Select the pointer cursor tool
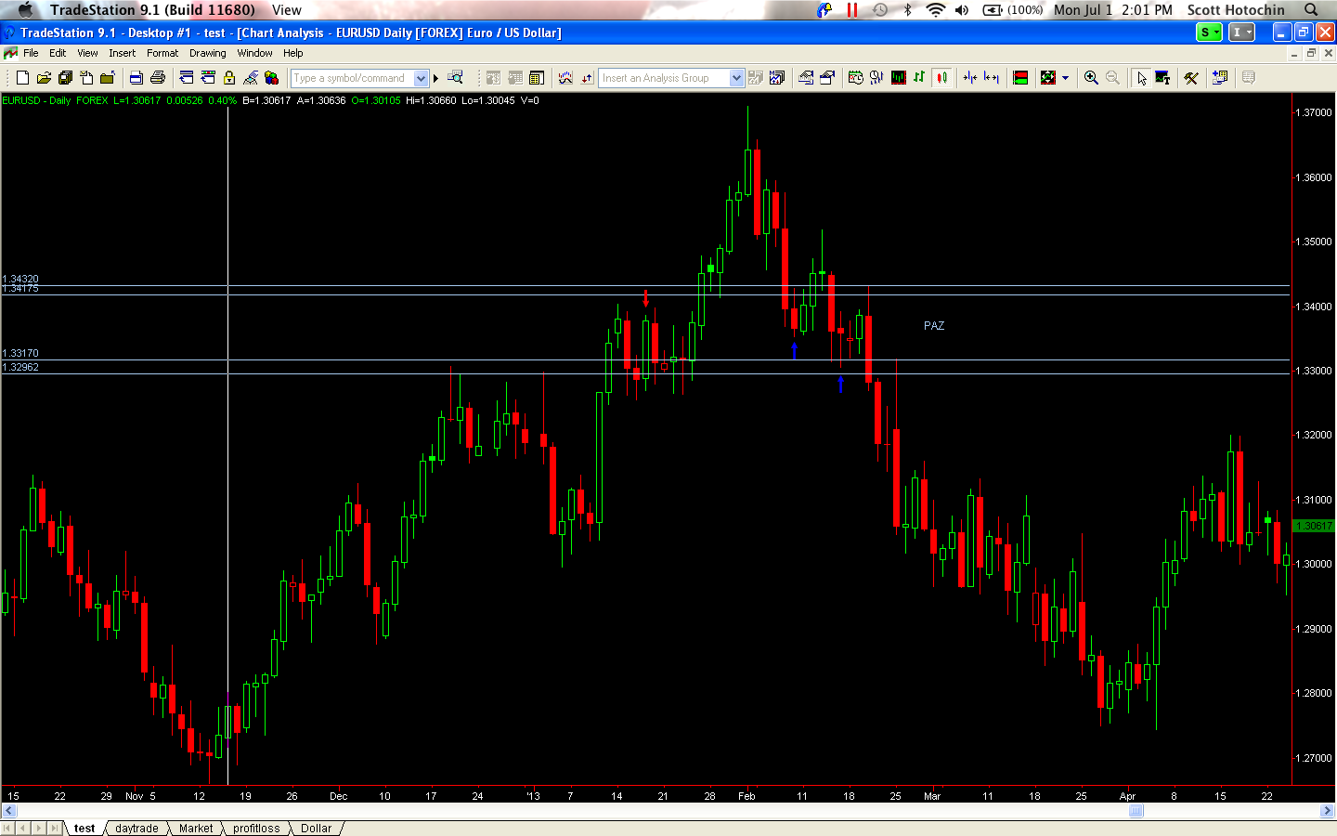The image size is (1337, 836). (1141, 78)
